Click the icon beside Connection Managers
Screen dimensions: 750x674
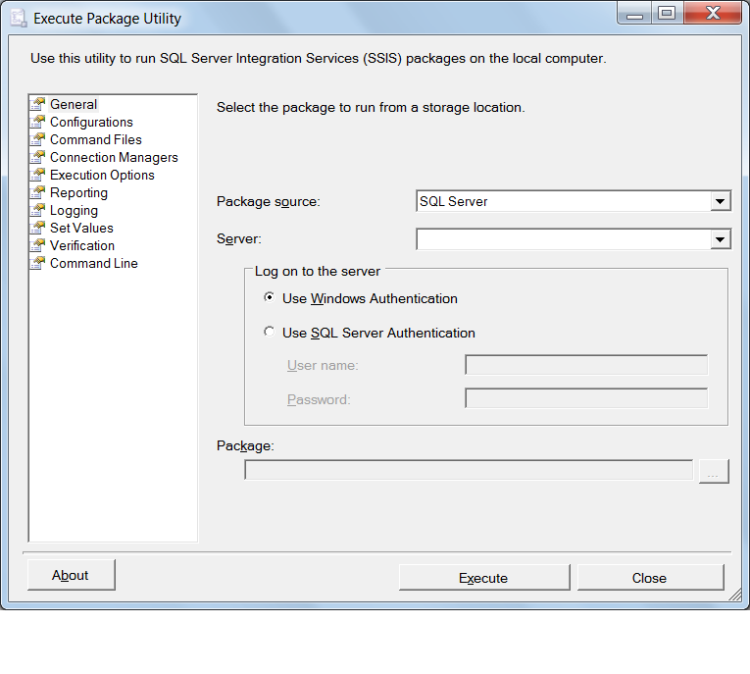[38, 157]
